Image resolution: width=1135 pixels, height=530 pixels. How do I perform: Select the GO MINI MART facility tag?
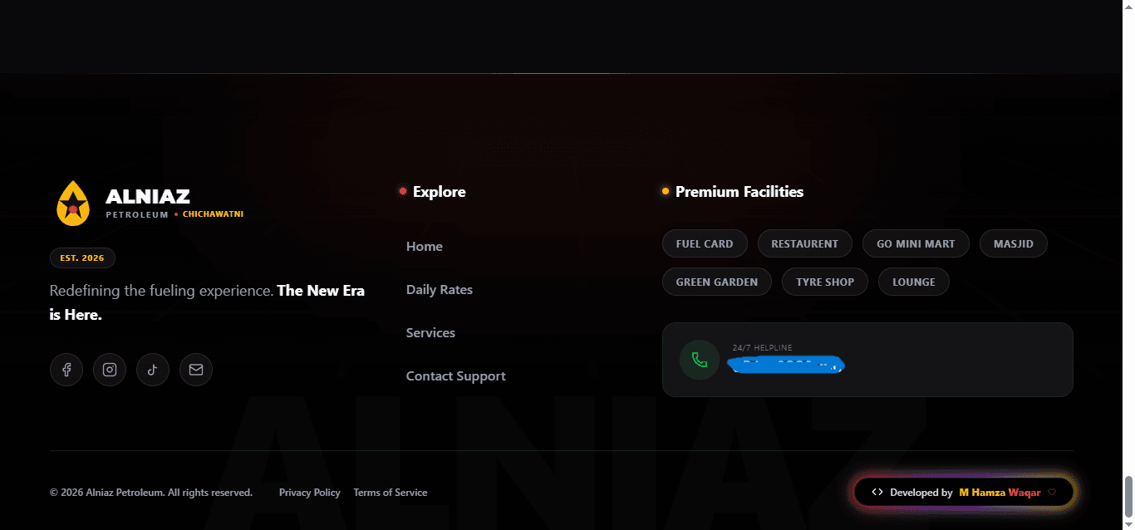coord(916,243)
